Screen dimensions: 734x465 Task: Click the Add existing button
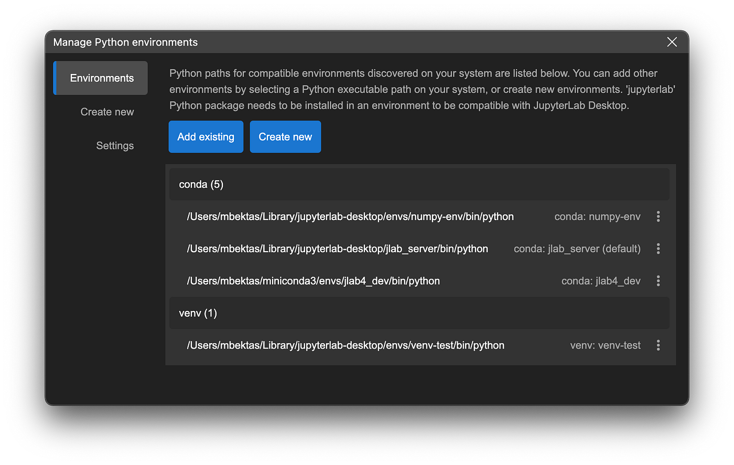click(x=206, y=137)
